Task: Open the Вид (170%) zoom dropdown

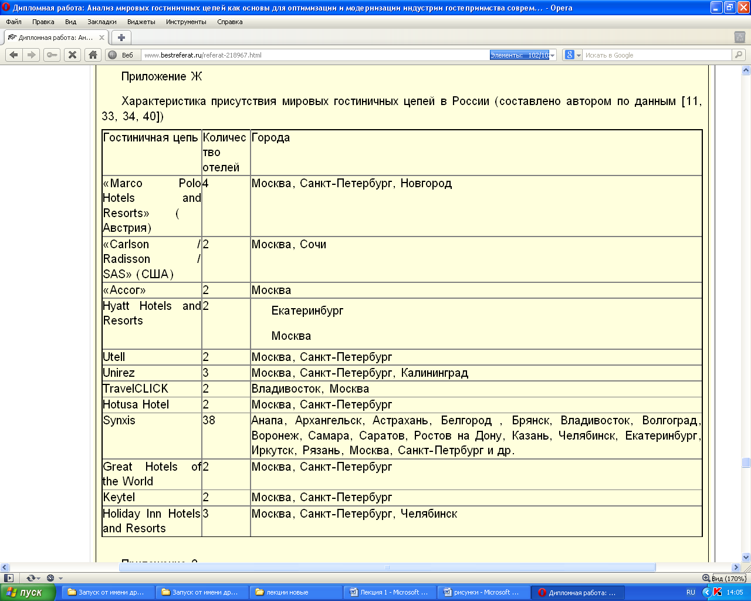Action: coord(729,578)
